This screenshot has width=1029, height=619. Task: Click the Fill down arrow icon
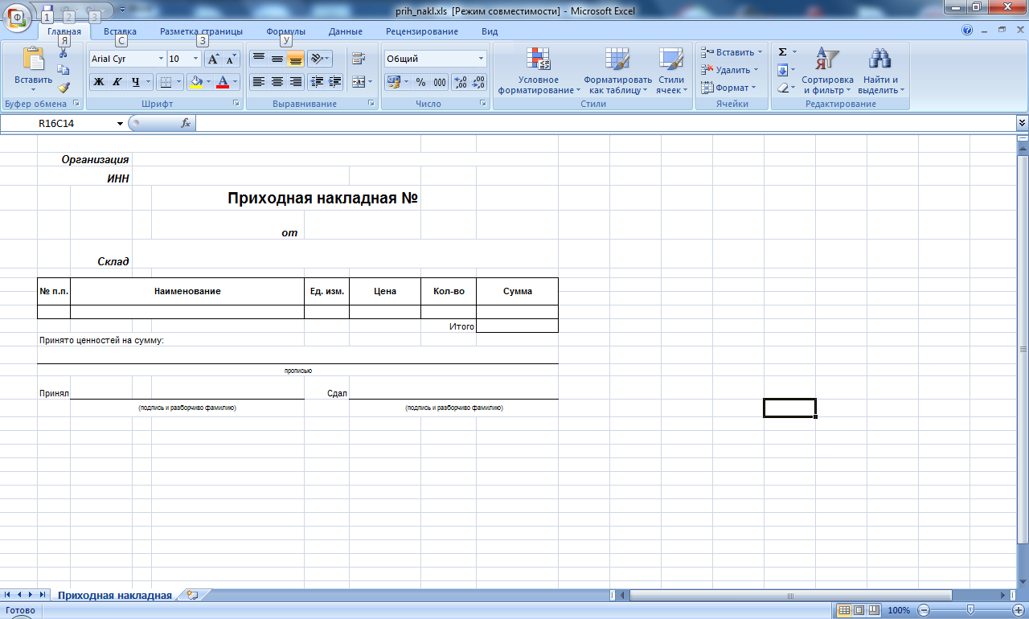click(x=782, y=70)
